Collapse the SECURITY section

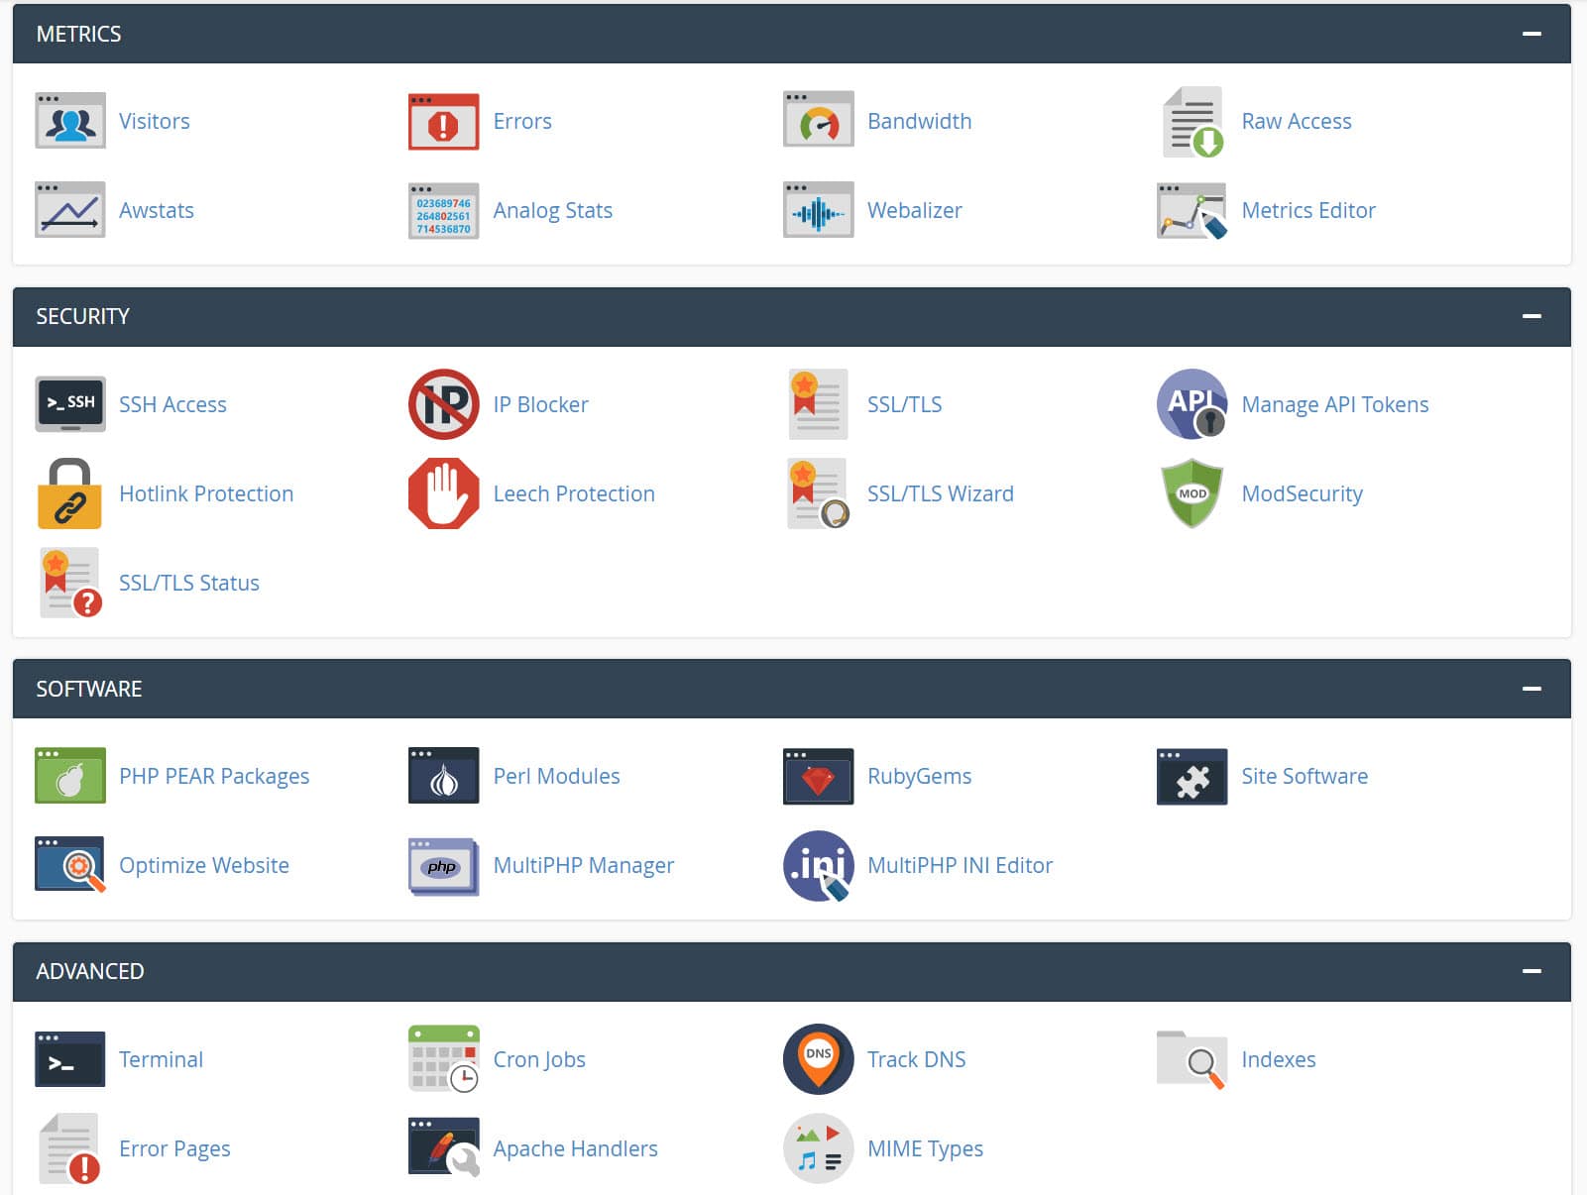1533,316
